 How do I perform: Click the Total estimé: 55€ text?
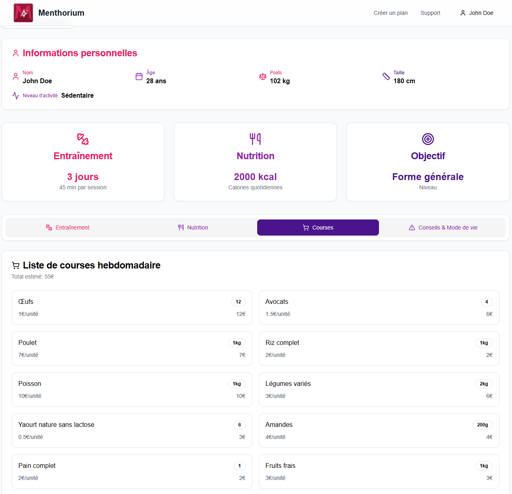click(33, 277)
